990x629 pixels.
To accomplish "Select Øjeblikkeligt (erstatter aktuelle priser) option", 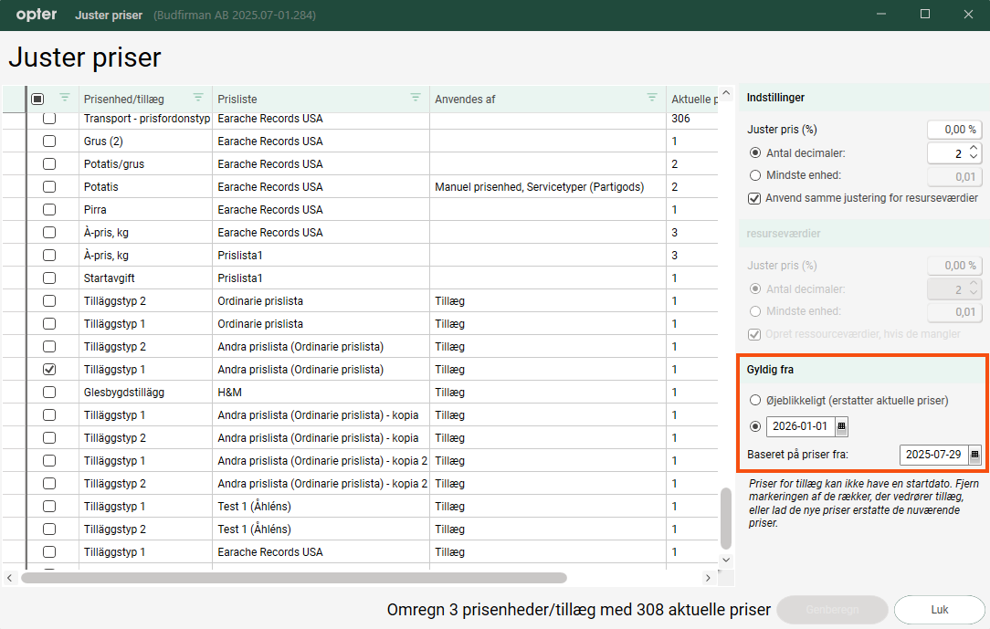I will (754, 400).
